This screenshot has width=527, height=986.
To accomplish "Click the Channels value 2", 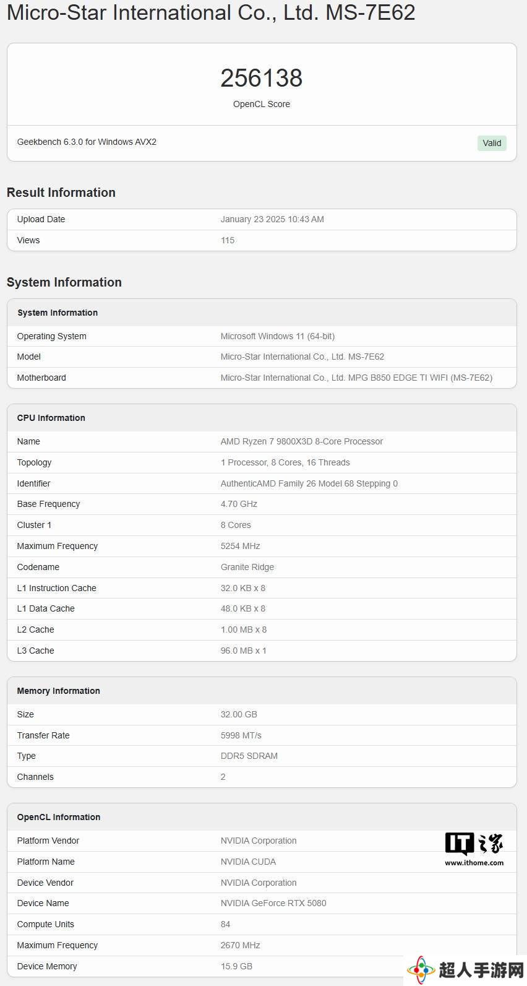I will tap(223, 777).
